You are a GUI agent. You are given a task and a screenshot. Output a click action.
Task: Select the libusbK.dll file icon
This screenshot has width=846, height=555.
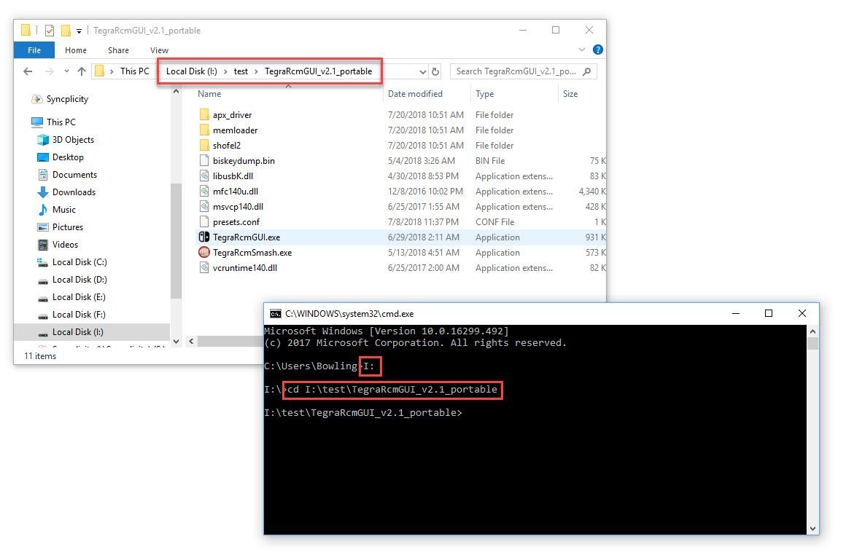click(204, 176)
